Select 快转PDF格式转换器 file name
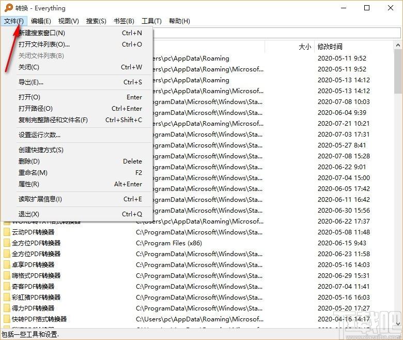403x340 pixels. pos(39,319)
